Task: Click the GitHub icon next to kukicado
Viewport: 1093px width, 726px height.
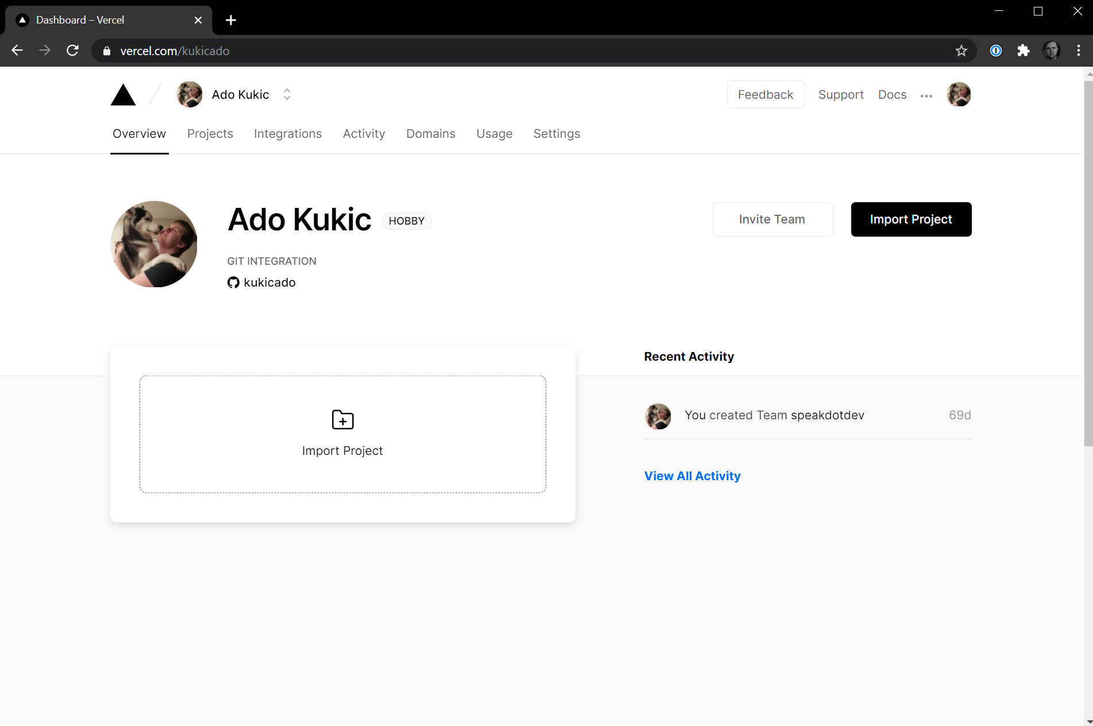Action: pyautogui.click(x=233, y=283)
